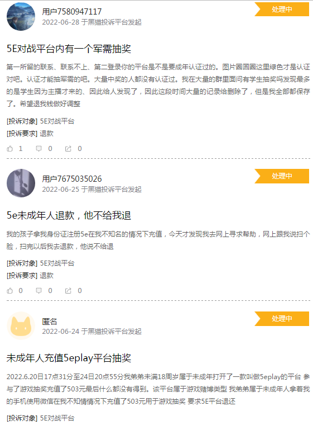313x425 pixels.
Task: Click 处理中 badge on second complaint
Action: (282, 176)
